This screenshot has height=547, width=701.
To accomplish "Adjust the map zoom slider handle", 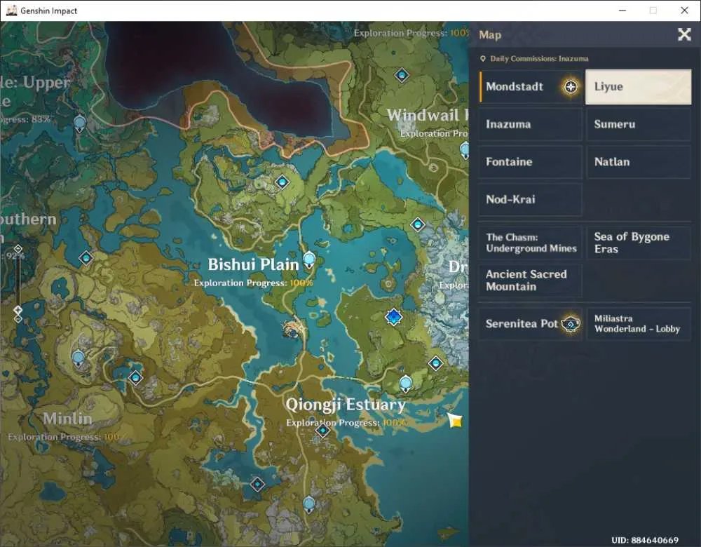I will pyautogui.click(x=18, y=309).
